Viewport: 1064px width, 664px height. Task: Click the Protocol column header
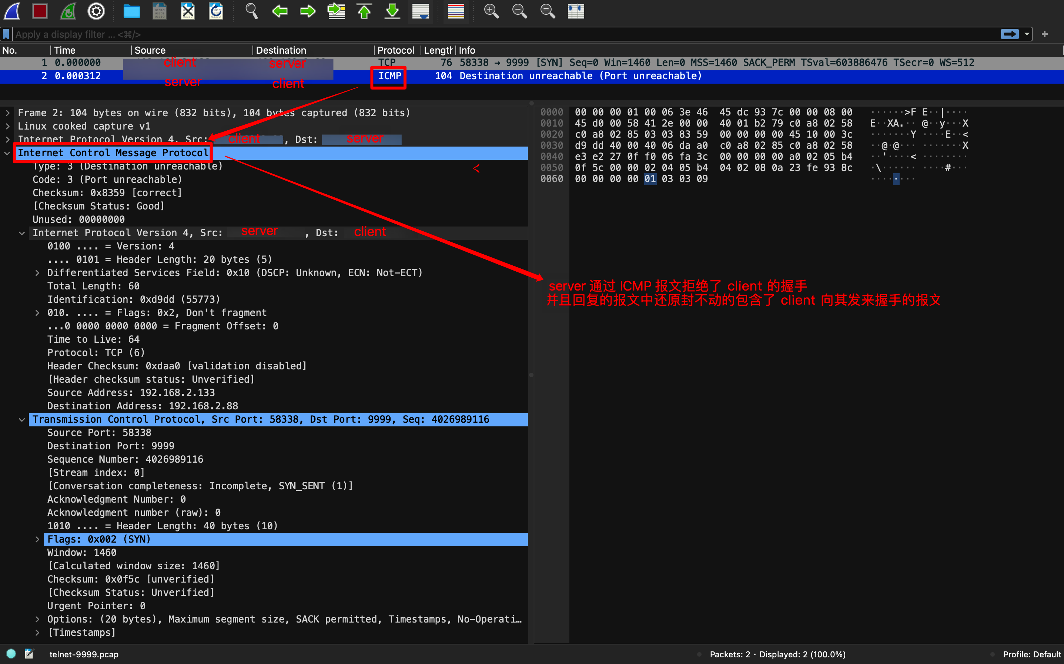pos(395,50)
